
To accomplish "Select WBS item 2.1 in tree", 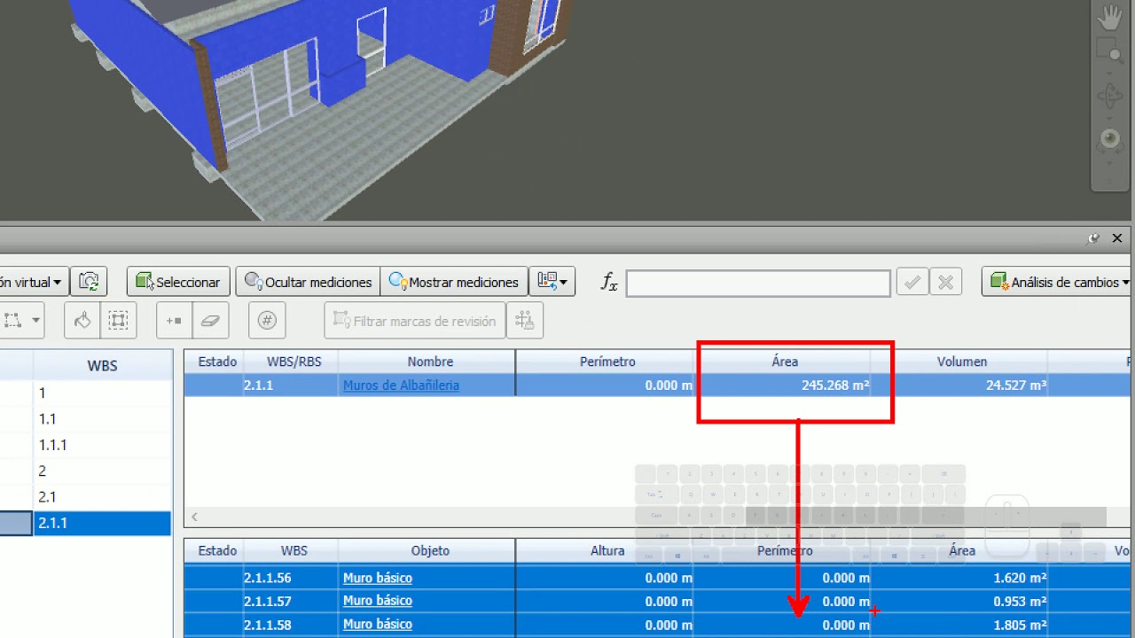I will (x=102, y=497).
